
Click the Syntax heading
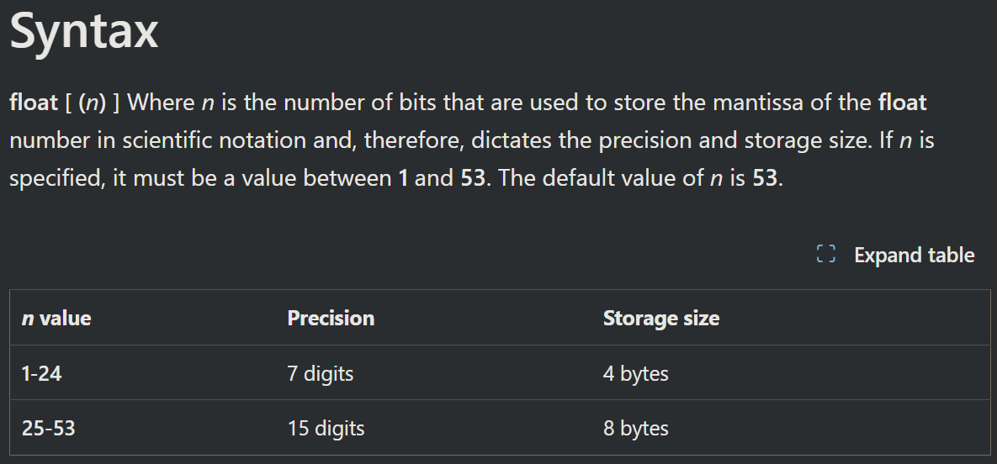tap(83, 31)
